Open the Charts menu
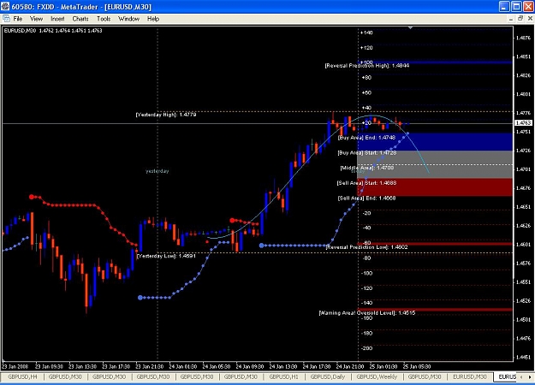 (80, 19)
